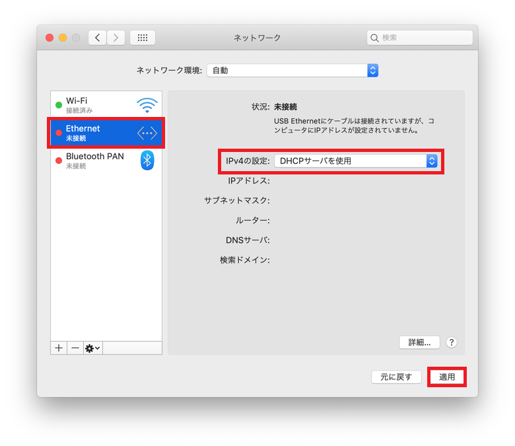Click into the 検索 search field
The width and height of the screenshot is (515, 446).
click(420, 38)
